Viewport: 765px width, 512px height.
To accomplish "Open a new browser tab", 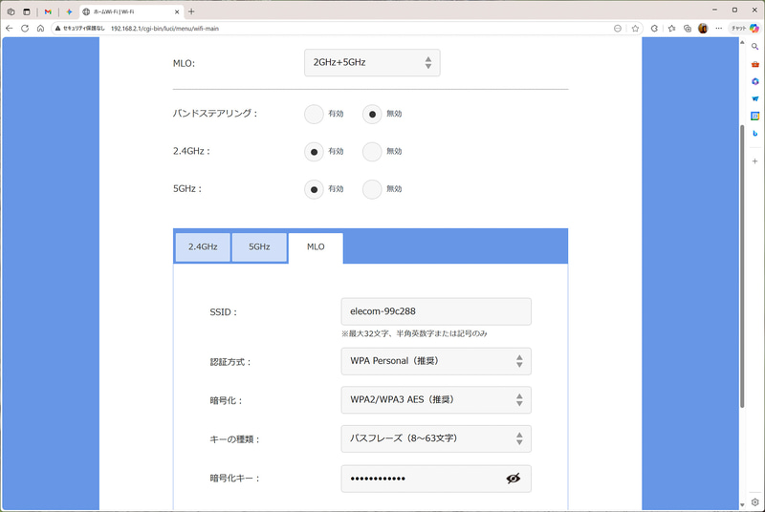I will (191, 11).
